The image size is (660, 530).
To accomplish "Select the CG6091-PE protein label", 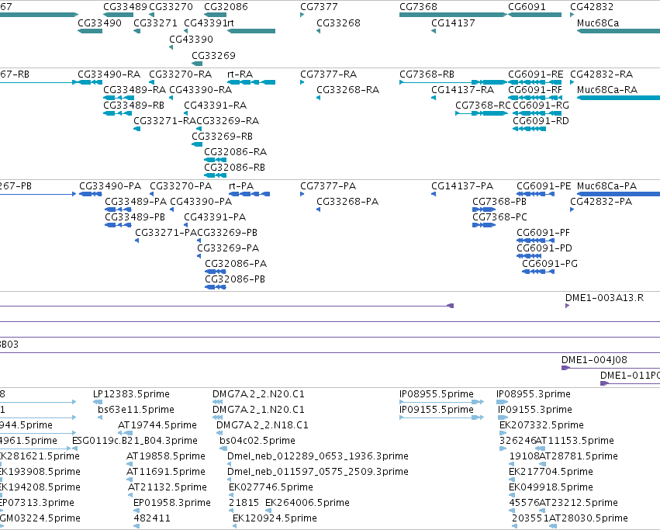I will 544,186.
